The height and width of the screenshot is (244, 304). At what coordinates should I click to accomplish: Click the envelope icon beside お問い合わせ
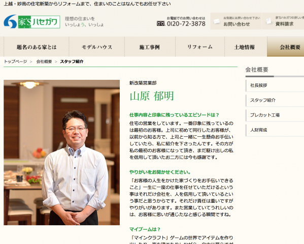pos(217,21)
